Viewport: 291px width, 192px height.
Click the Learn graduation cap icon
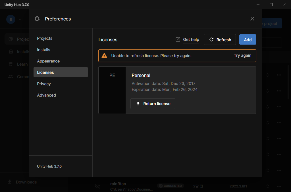[x=11, y=64]
